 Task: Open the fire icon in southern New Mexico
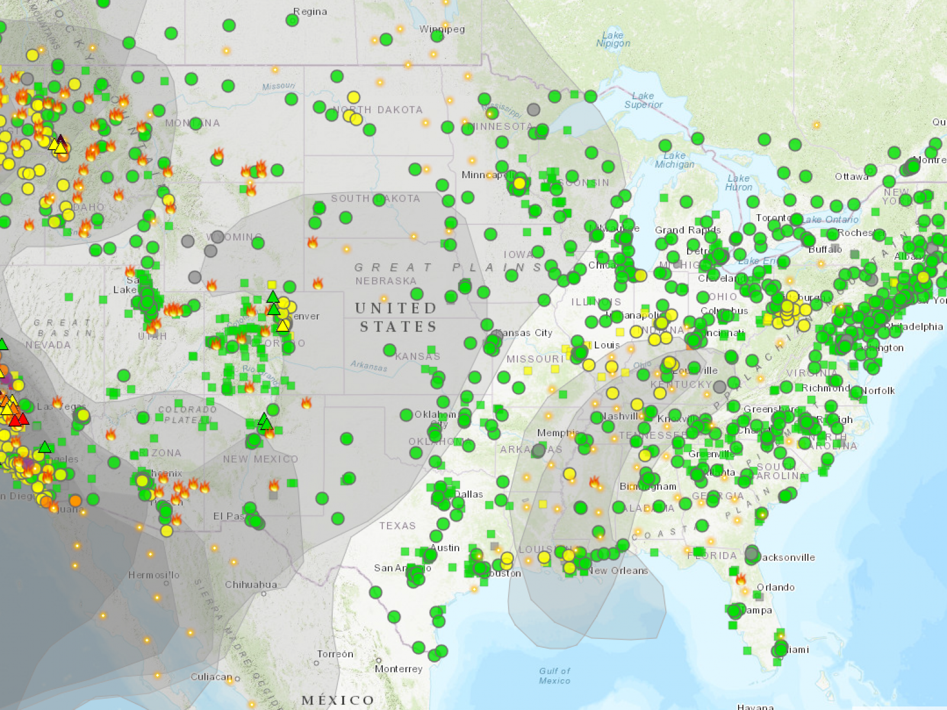coord(274,486)
